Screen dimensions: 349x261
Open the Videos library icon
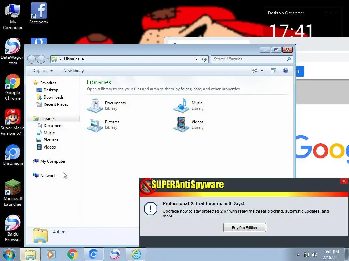click(x=182, y=124)
